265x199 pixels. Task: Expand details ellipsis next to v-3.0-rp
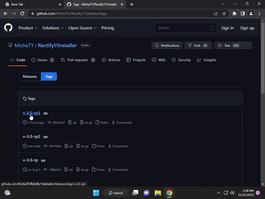click(x=43, y=161)
